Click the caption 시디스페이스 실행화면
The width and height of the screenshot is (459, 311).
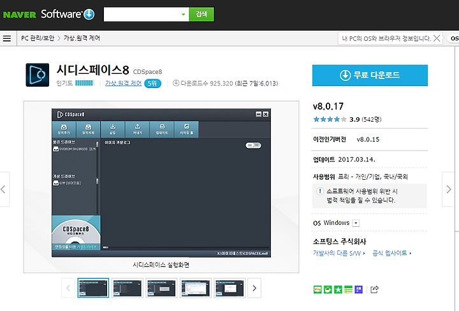(161, 264)
